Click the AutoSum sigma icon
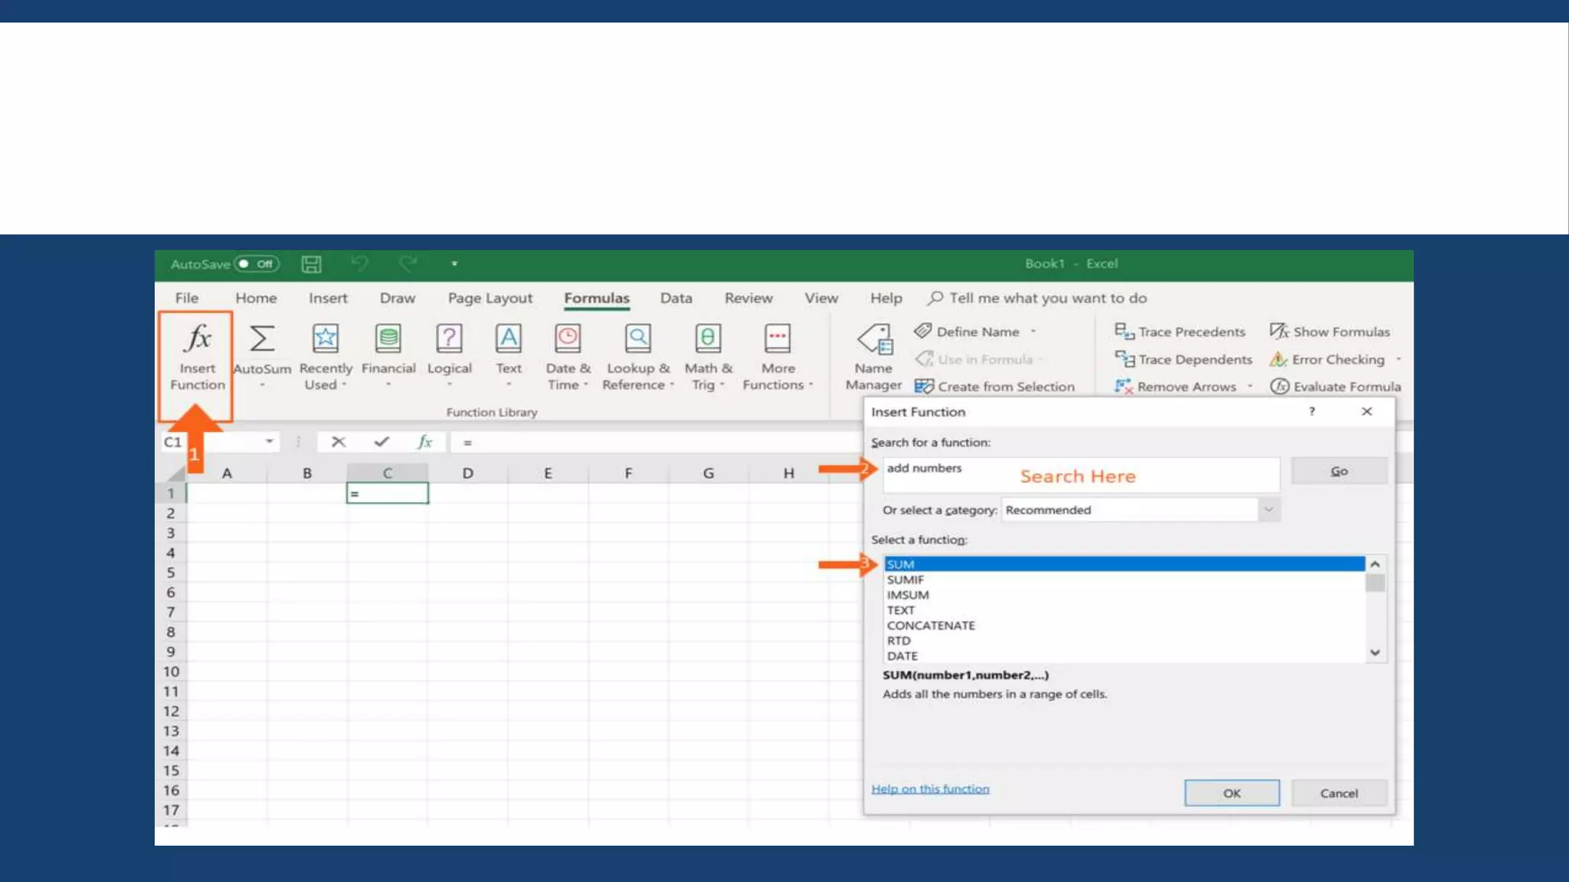The image size is (1569, 882). tap(262, 339)
